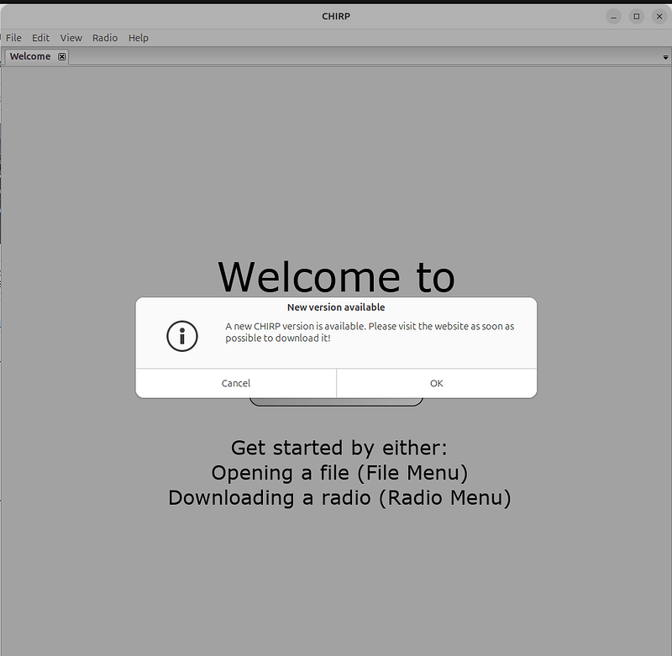Open the File menu
This screenshot has width=672, height=656.
(13, 38)
